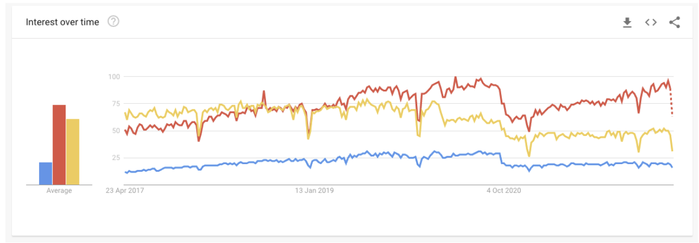This screenshot has width=699, height=243.
Task: Click the 75 y-axis label
Action: tap(115, 104)
